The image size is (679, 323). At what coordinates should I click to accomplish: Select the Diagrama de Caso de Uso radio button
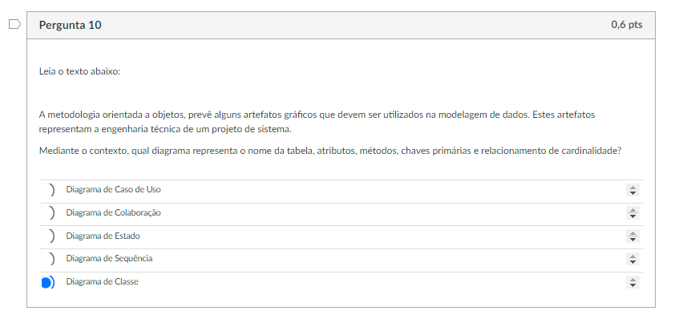click(x=48, y=190)
